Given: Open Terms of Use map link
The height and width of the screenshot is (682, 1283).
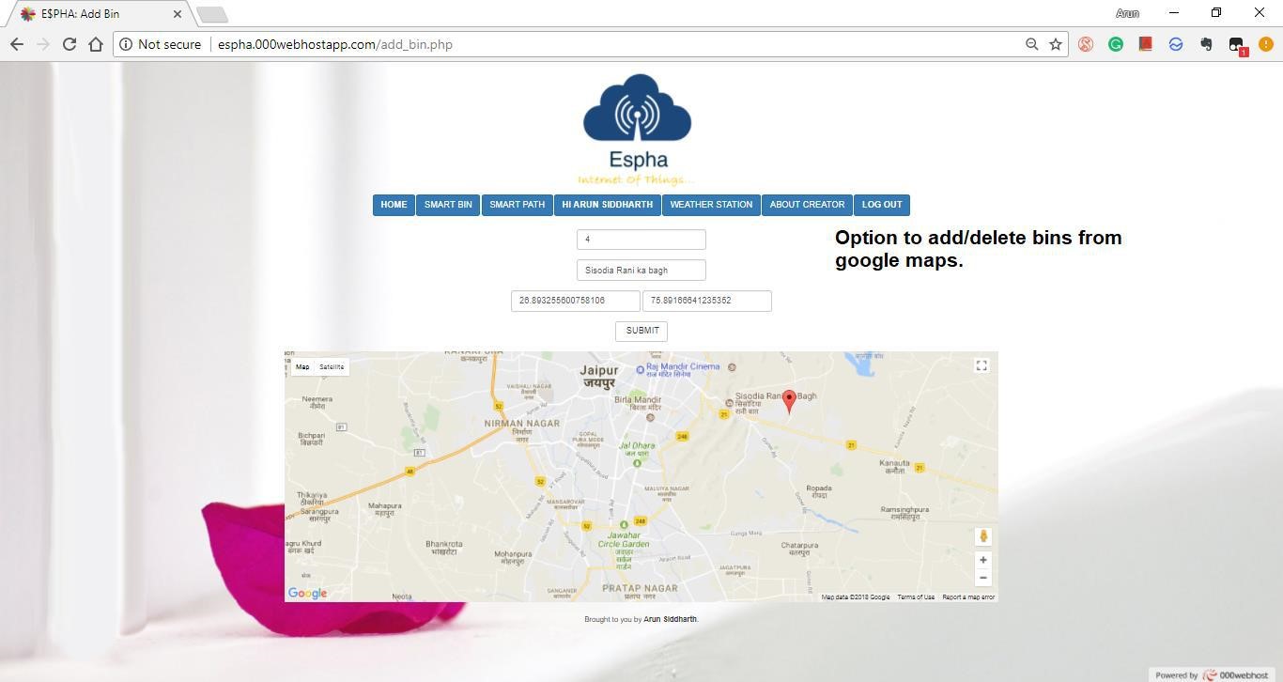Looking at the screenshot, I should tap(916, 597).
